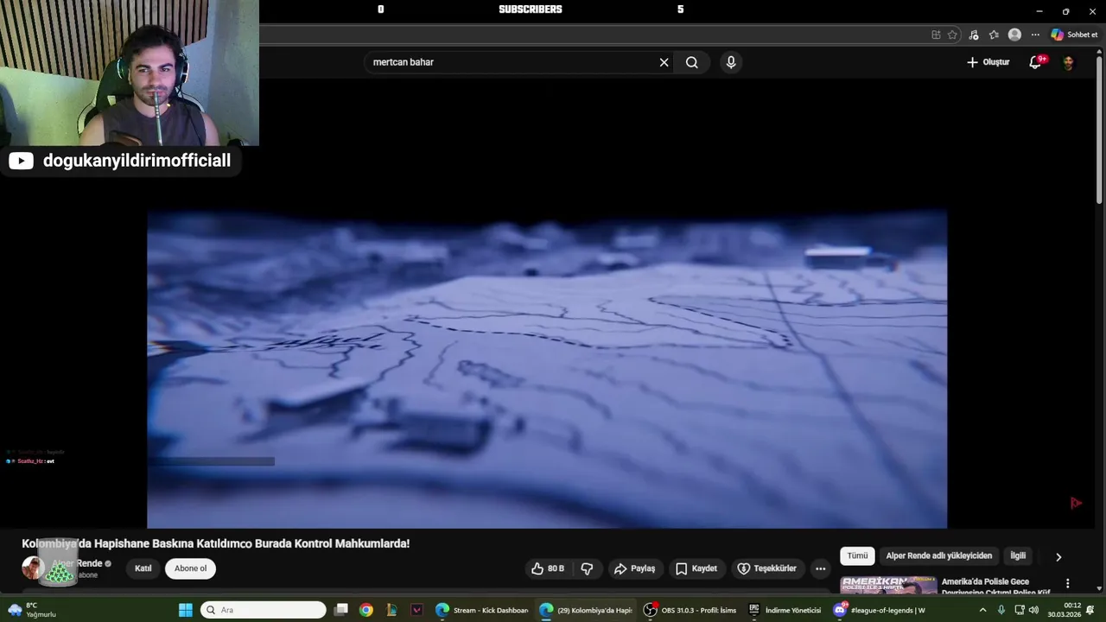This screenshot has height=622, width=1106.
Task: Click the video player to pause
Action: coord(547,369)
